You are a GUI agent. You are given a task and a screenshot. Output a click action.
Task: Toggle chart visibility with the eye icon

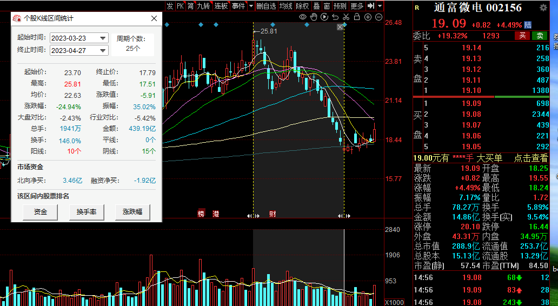(303, 17)
